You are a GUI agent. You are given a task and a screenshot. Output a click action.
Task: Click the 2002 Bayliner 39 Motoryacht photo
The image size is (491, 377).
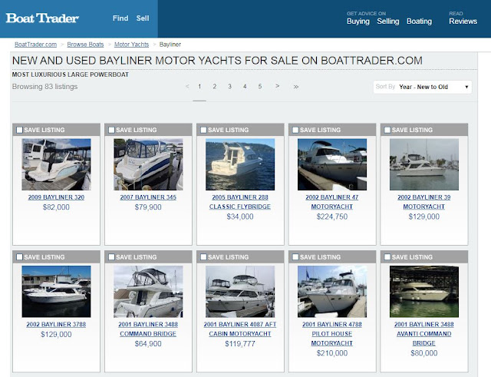(424, 164)
